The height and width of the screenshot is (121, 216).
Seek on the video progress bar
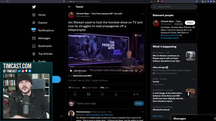coord(106,67)
